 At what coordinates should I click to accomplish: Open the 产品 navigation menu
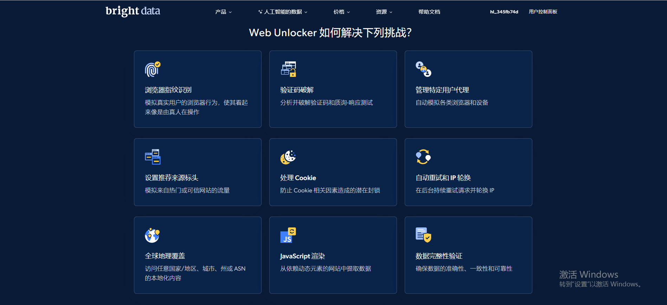[x=221, y=12]
